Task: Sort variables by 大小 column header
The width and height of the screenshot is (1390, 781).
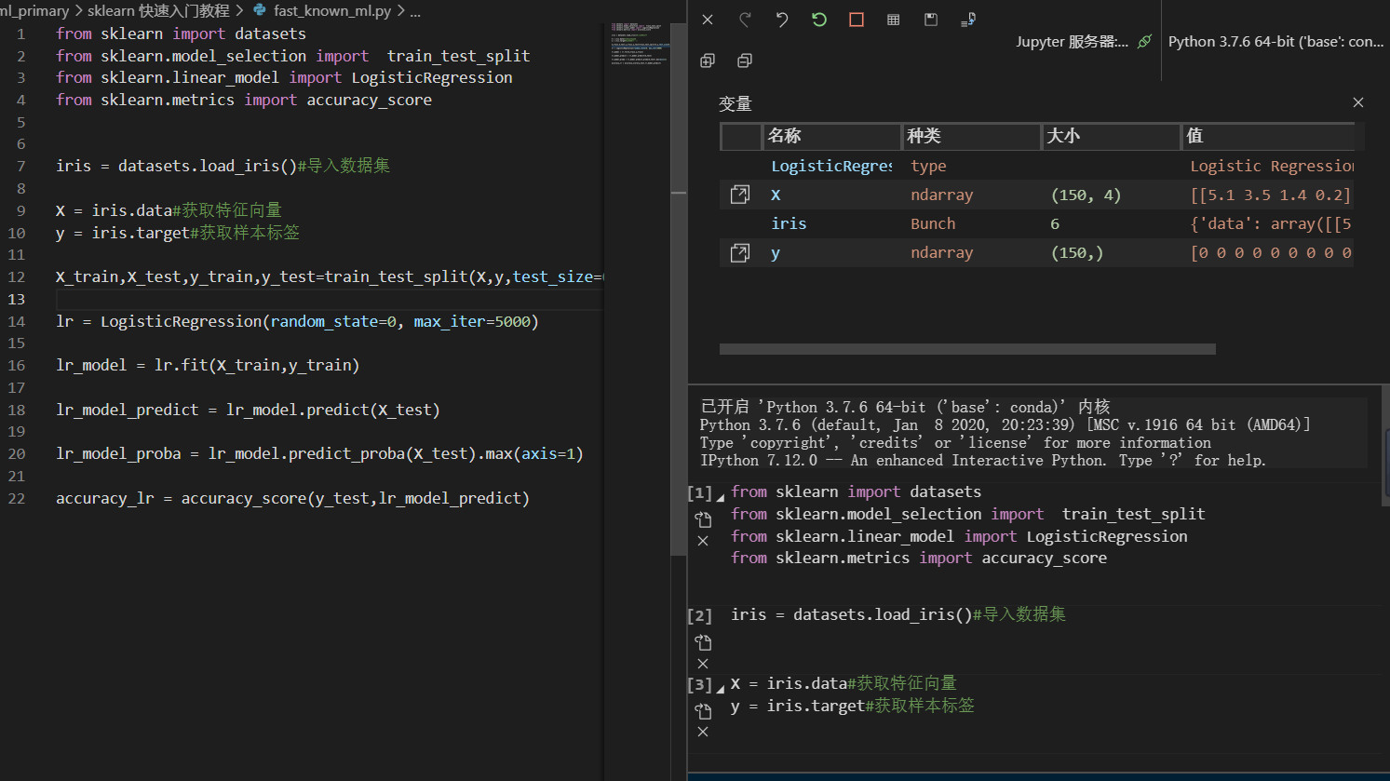Action: pyautogui.click(x=1111, y=136)
